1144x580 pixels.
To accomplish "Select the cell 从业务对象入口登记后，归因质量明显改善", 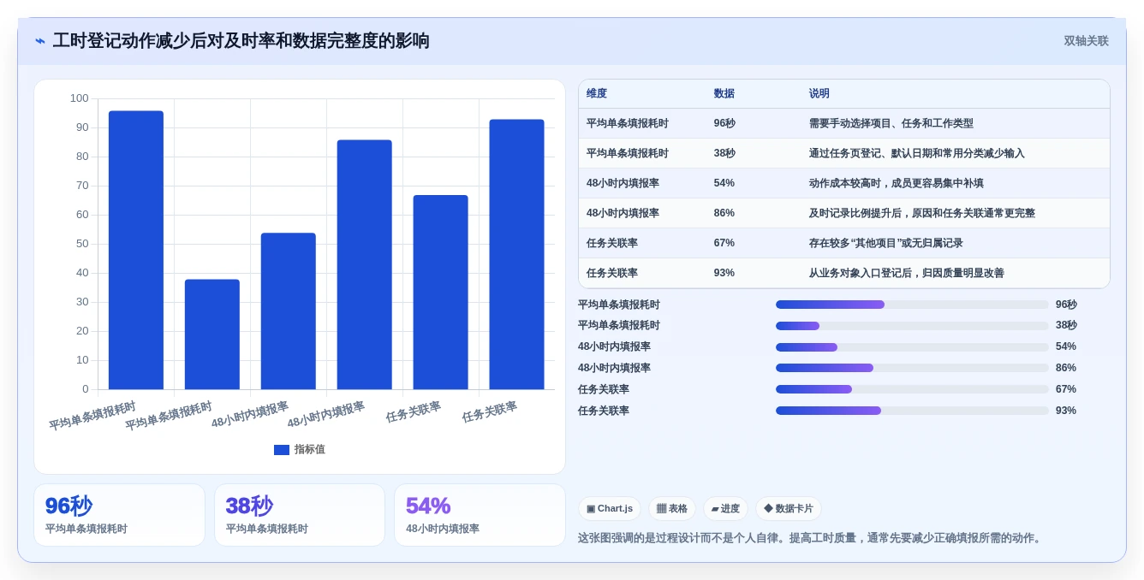I will pos(907,273).
